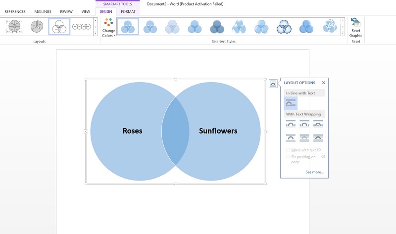Click the Layout Options button beside the graphic
Image resolution: width=396 pixels, height=234 pixels.
(x=273, y=84)
